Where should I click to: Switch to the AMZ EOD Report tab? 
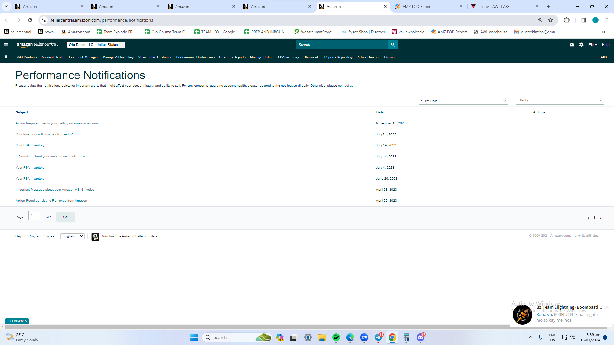429,6
